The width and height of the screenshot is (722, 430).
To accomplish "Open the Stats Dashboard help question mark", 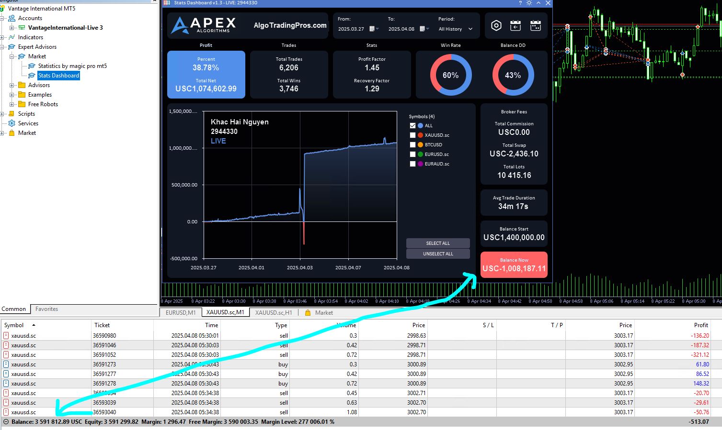I will coord(520,3).
